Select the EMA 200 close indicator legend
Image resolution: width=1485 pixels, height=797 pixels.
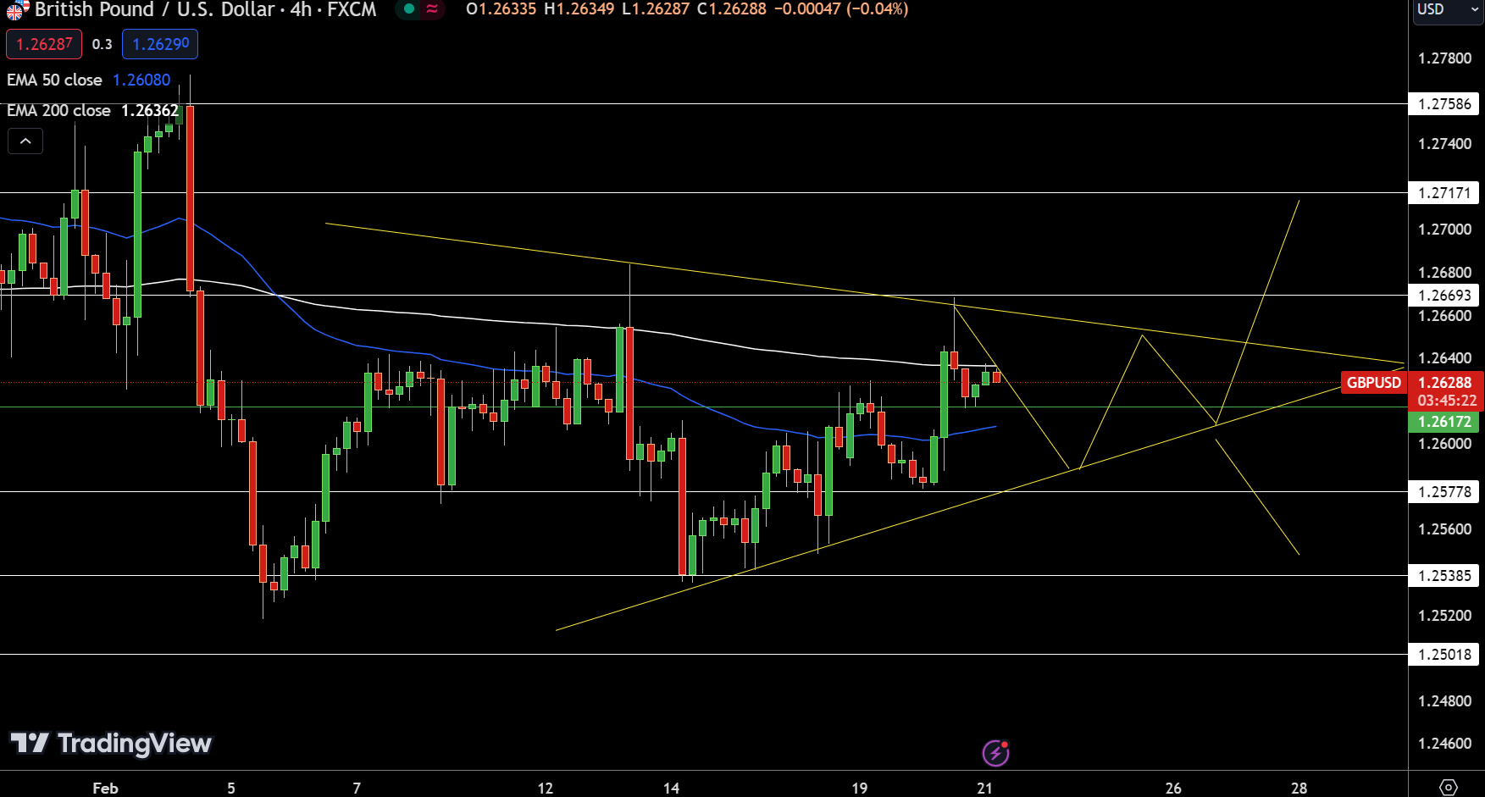(x=58, y=110)
